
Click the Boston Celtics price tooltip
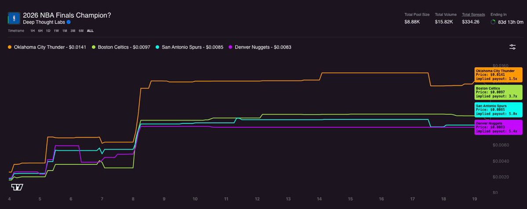click(498, 92)
